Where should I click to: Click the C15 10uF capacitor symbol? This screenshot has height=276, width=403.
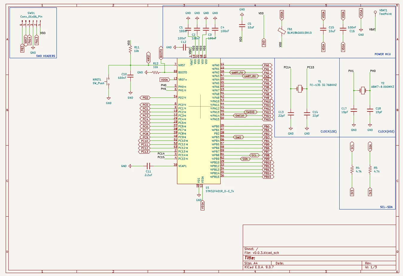323,29
